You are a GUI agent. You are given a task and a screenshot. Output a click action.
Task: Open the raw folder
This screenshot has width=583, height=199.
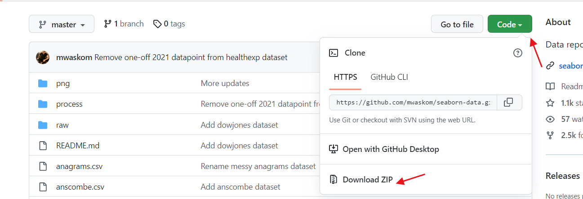62,125
